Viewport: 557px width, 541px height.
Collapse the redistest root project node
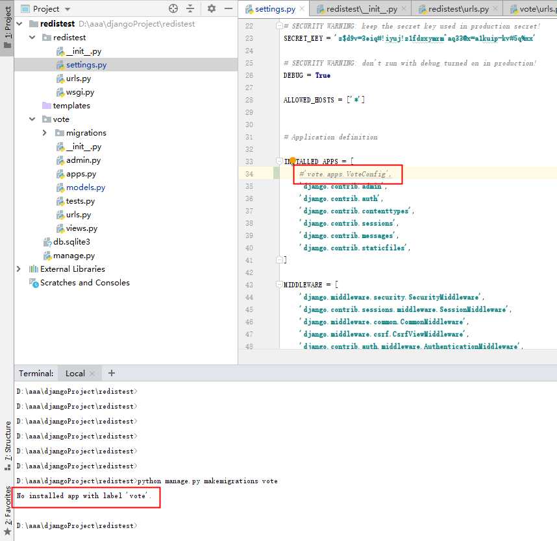[x=19, y=24]
